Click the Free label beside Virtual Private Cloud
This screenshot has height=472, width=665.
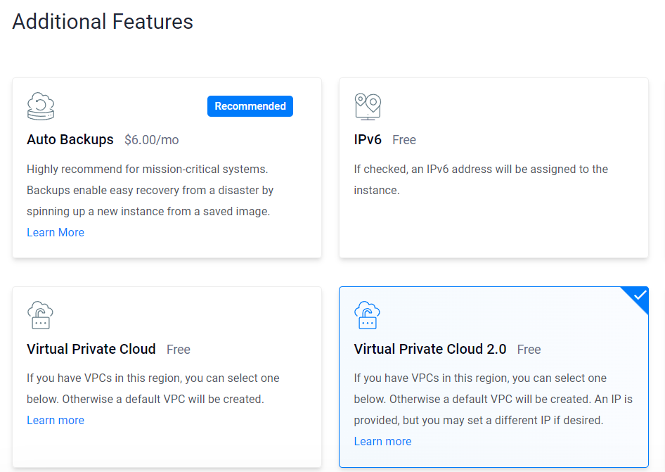pyautogui.click(x=178, y=350)
